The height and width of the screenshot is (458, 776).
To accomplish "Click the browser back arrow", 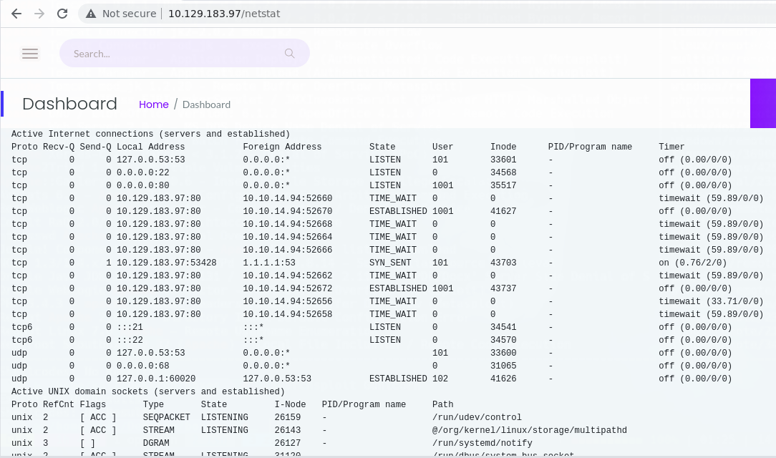I will pyautogui.click(x=16, y=13).
